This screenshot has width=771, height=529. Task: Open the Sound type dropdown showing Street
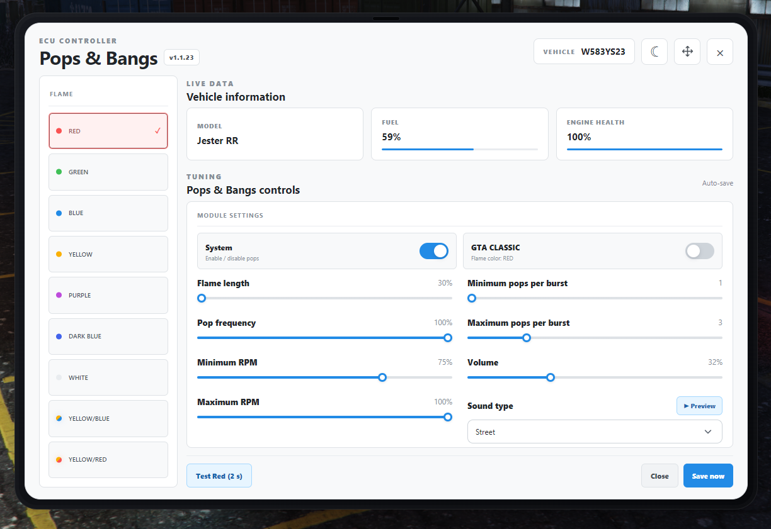(595, 432)
